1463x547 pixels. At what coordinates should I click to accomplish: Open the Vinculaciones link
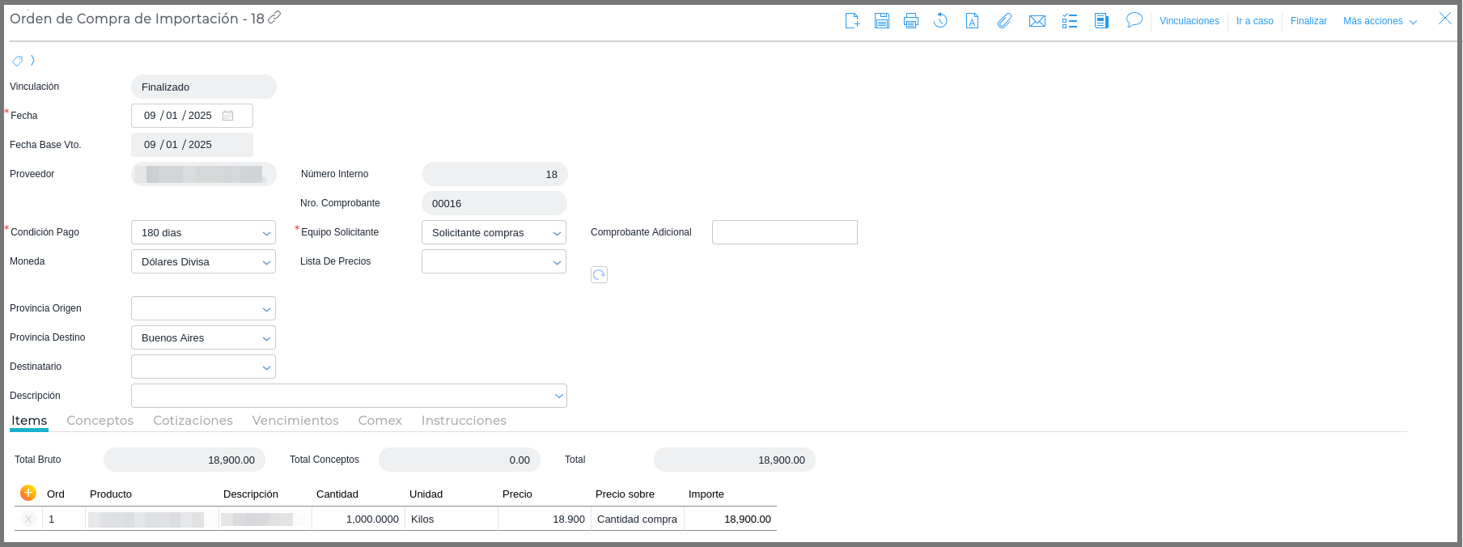[1189, 21]
